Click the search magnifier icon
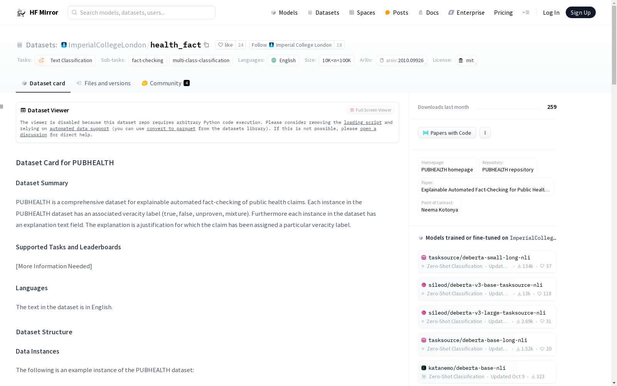This screenshot has width=617, height=386. coord(74,12)
